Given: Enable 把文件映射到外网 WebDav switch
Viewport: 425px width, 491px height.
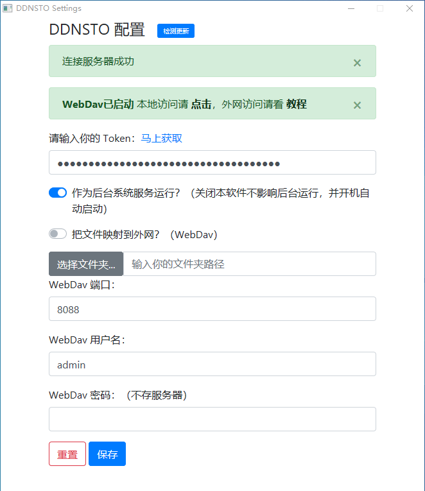Looking at the screenshot, I should [58, 234].
